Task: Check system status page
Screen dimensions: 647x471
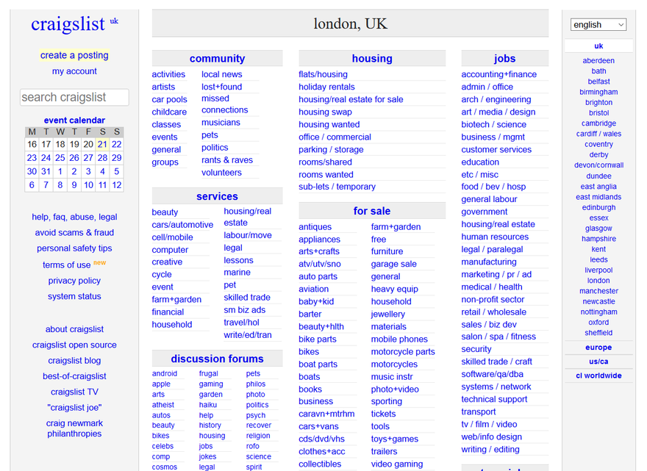Action: pyautogui.click(x=74, y=297)
